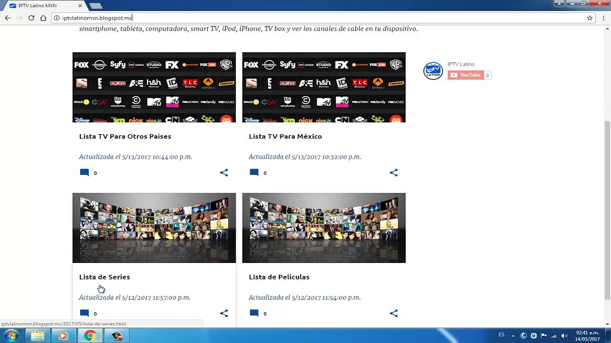Reload the current page
Image resolution: width=611 pixels, height=343 pixels.
pyautogui.click(x=32, y=18)
